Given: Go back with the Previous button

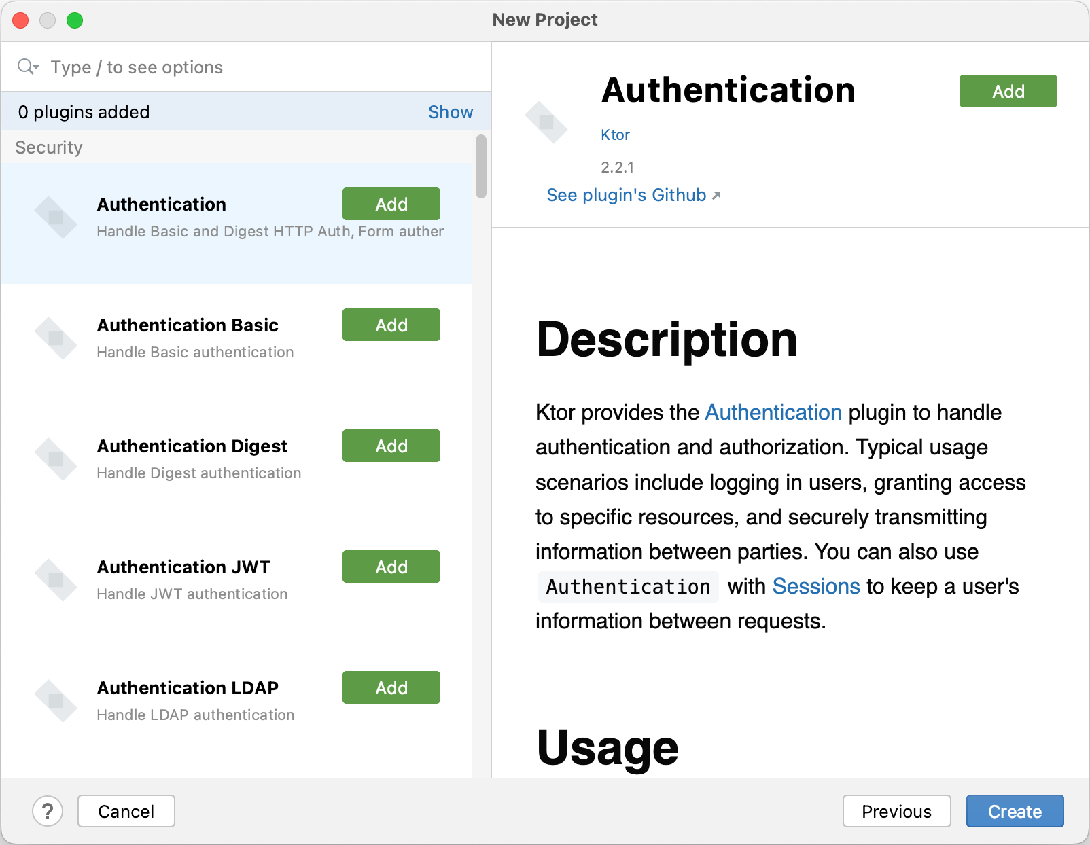Looking at the screenshot, I should pyautogui.click(x=896, y=811).
